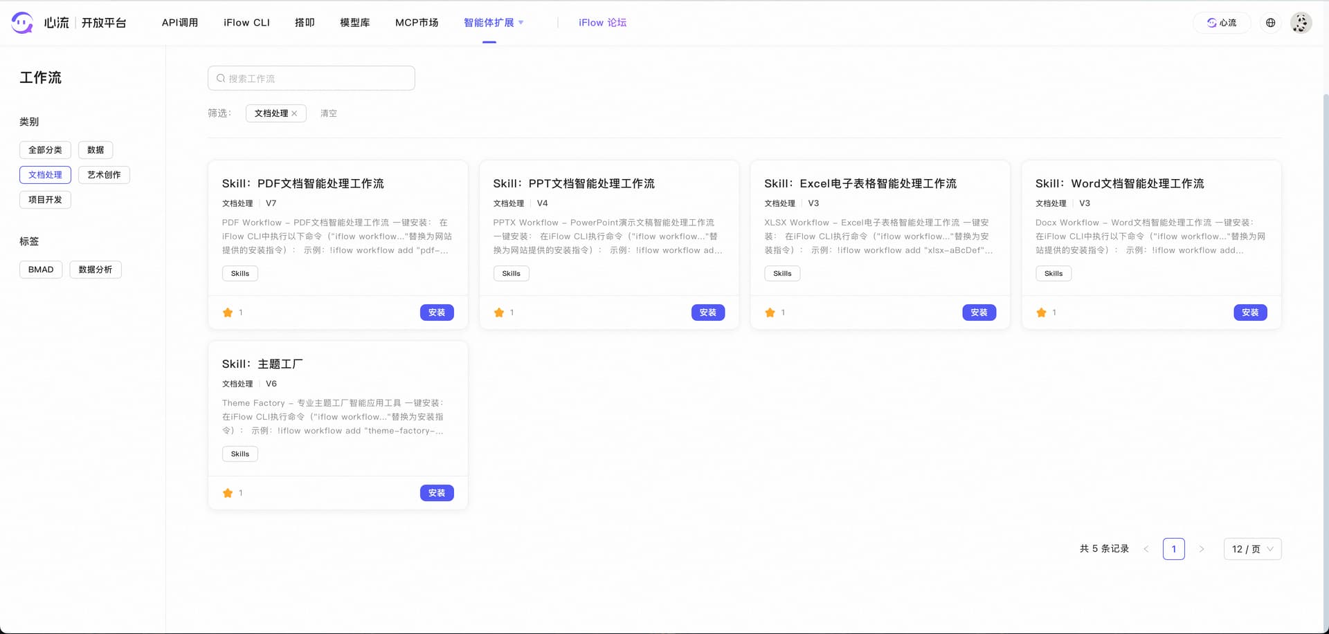Click star icon on Excel workflow card
This screenshot has width=1329, height=634.
click(770, 313)
